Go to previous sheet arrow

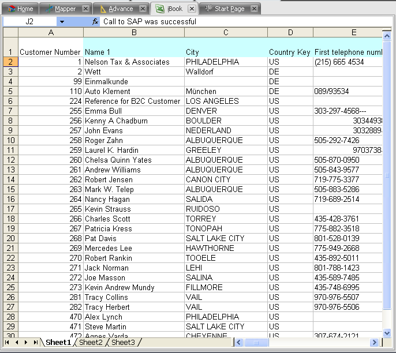[x=17, y=343]
